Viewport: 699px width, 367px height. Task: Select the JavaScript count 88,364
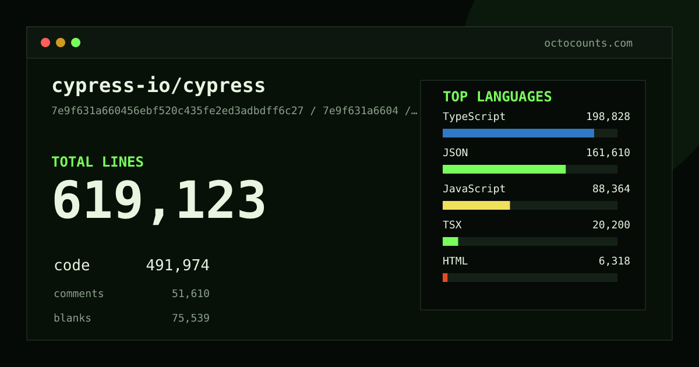click(x=611, y=189)
